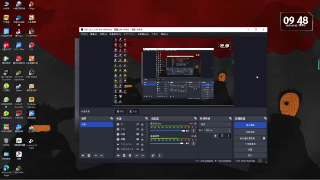Open source properties gear in Sources toolbar
The image size is (320, 180).
tap(130, 156)
